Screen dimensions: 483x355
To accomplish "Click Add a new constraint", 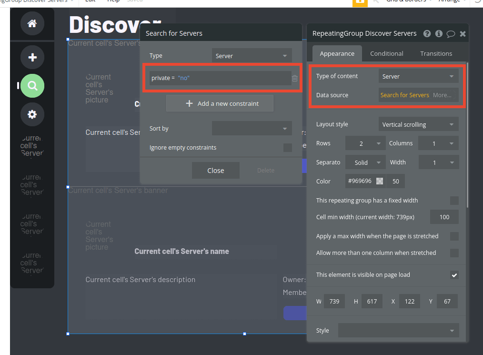I will [220, 103].
